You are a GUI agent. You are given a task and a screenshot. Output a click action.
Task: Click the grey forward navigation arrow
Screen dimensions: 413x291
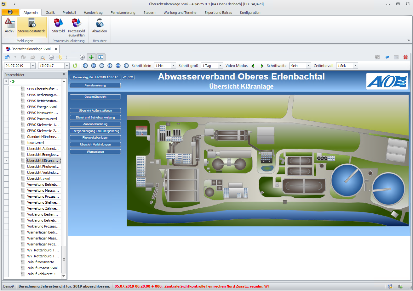point(23,57)
